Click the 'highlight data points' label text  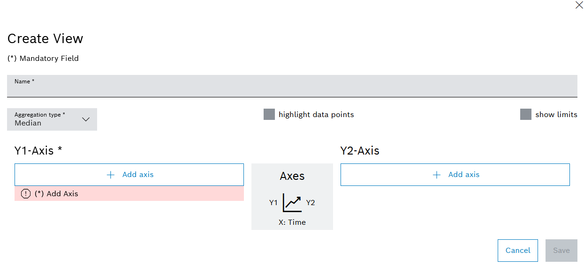(316, 115)
